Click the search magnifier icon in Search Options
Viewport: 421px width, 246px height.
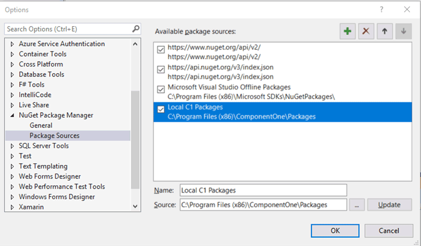pos(136,29)
